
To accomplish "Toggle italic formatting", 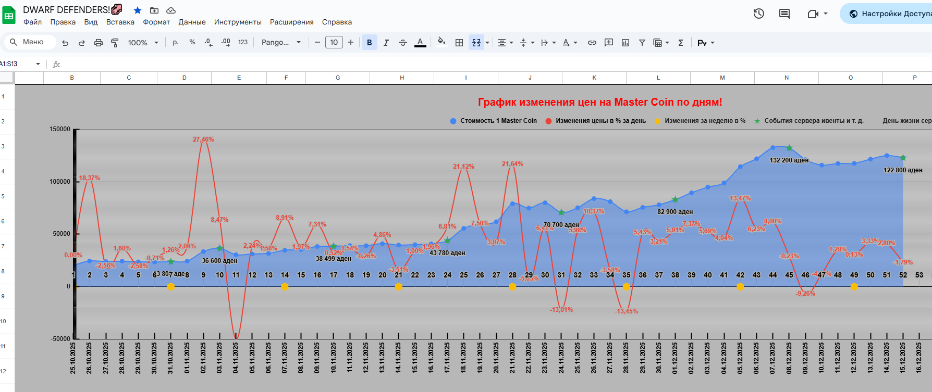I will [x=386, y=43].
